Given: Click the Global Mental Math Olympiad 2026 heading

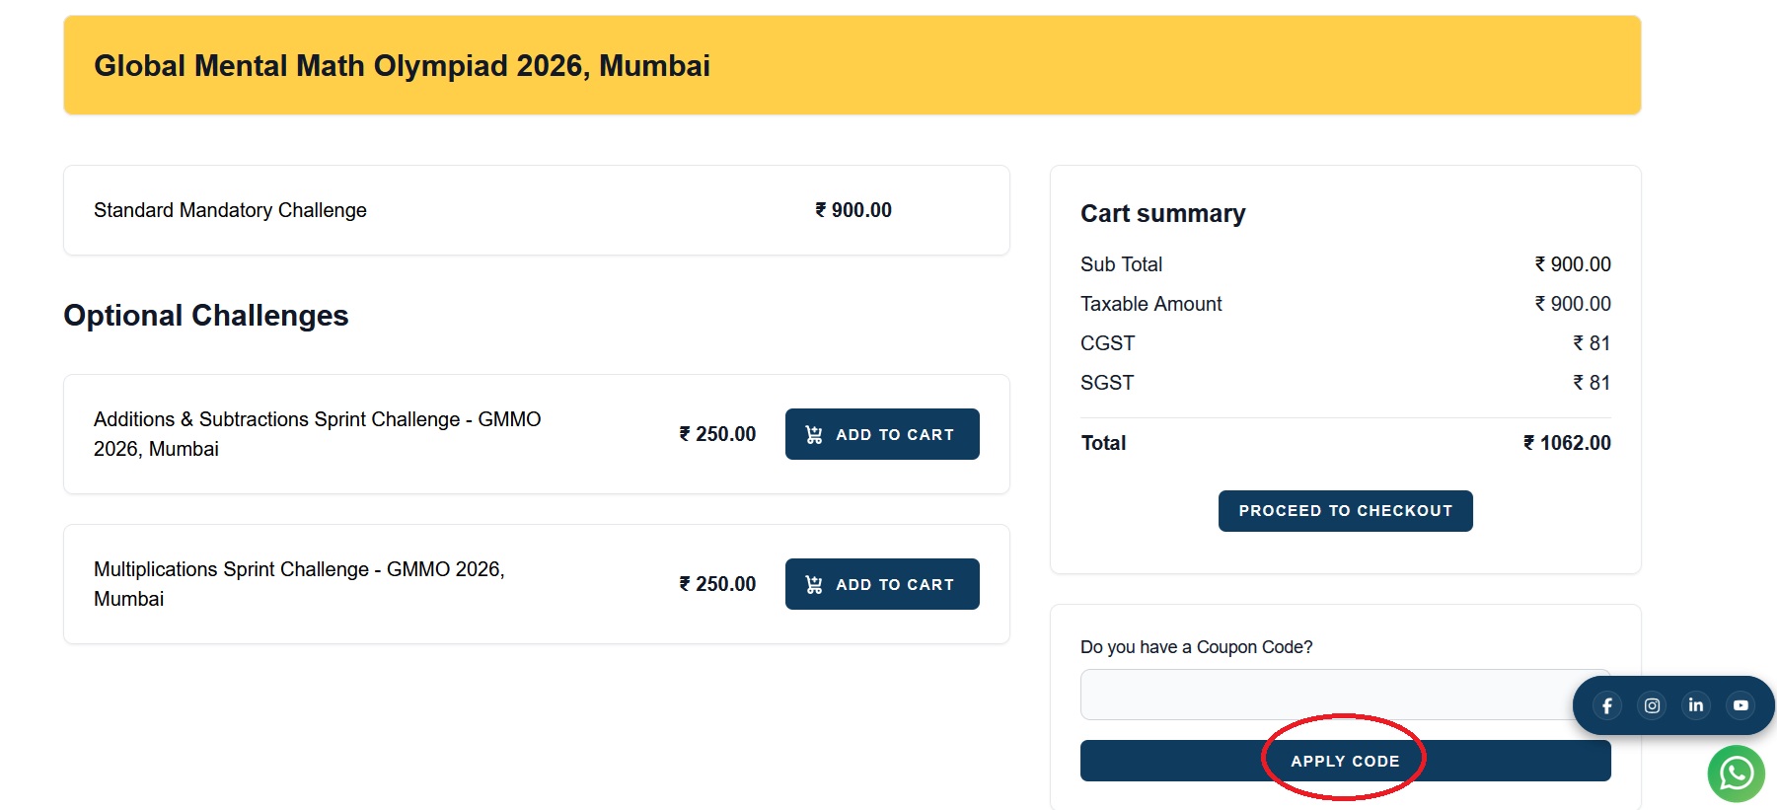Looking at the screenshot, I should tap(402, 66).
